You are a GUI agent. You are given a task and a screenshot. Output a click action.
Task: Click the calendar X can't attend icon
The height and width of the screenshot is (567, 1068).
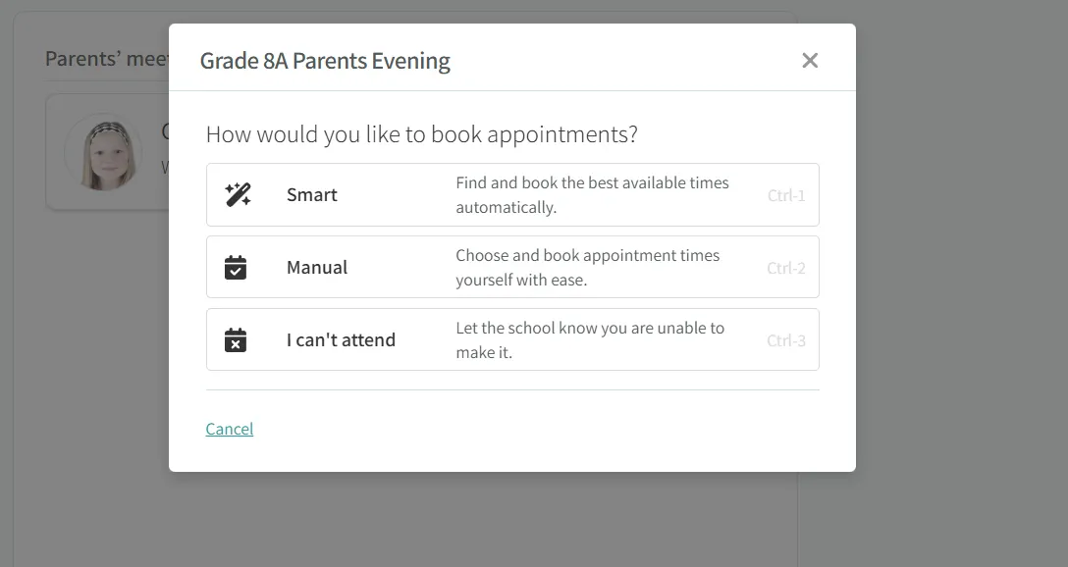(236, 339)
